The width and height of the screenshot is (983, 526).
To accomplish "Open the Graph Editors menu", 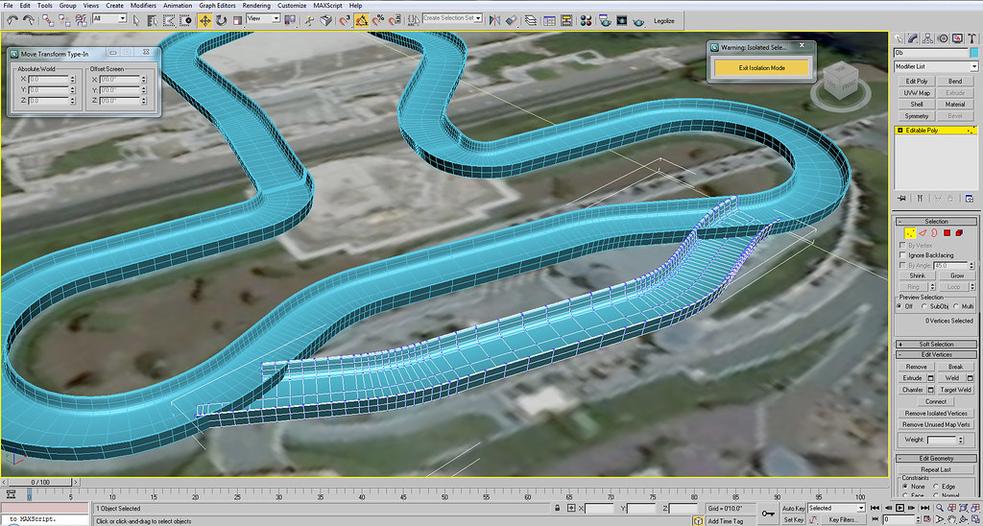I will [216, 6].
